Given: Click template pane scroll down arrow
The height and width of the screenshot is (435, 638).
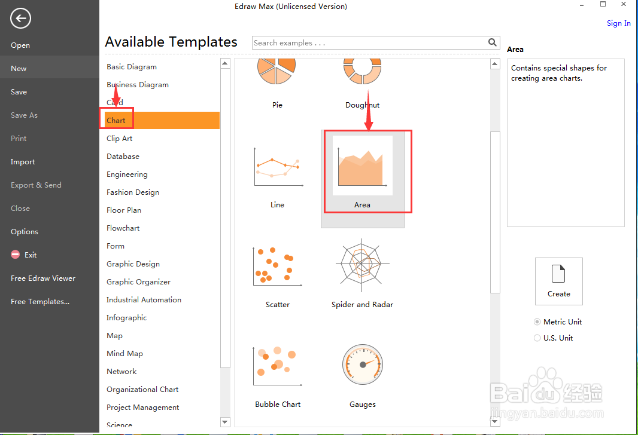Looking at the screenshot, I should point(495,422).
